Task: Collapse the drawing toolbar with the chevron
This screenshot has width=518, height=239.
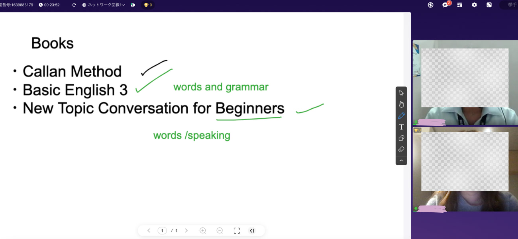Action: click(x=401, y=161)
